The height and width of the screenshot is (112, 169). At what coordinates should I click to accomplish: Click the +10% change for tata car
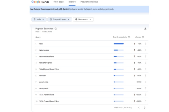[x=139, y=76]
